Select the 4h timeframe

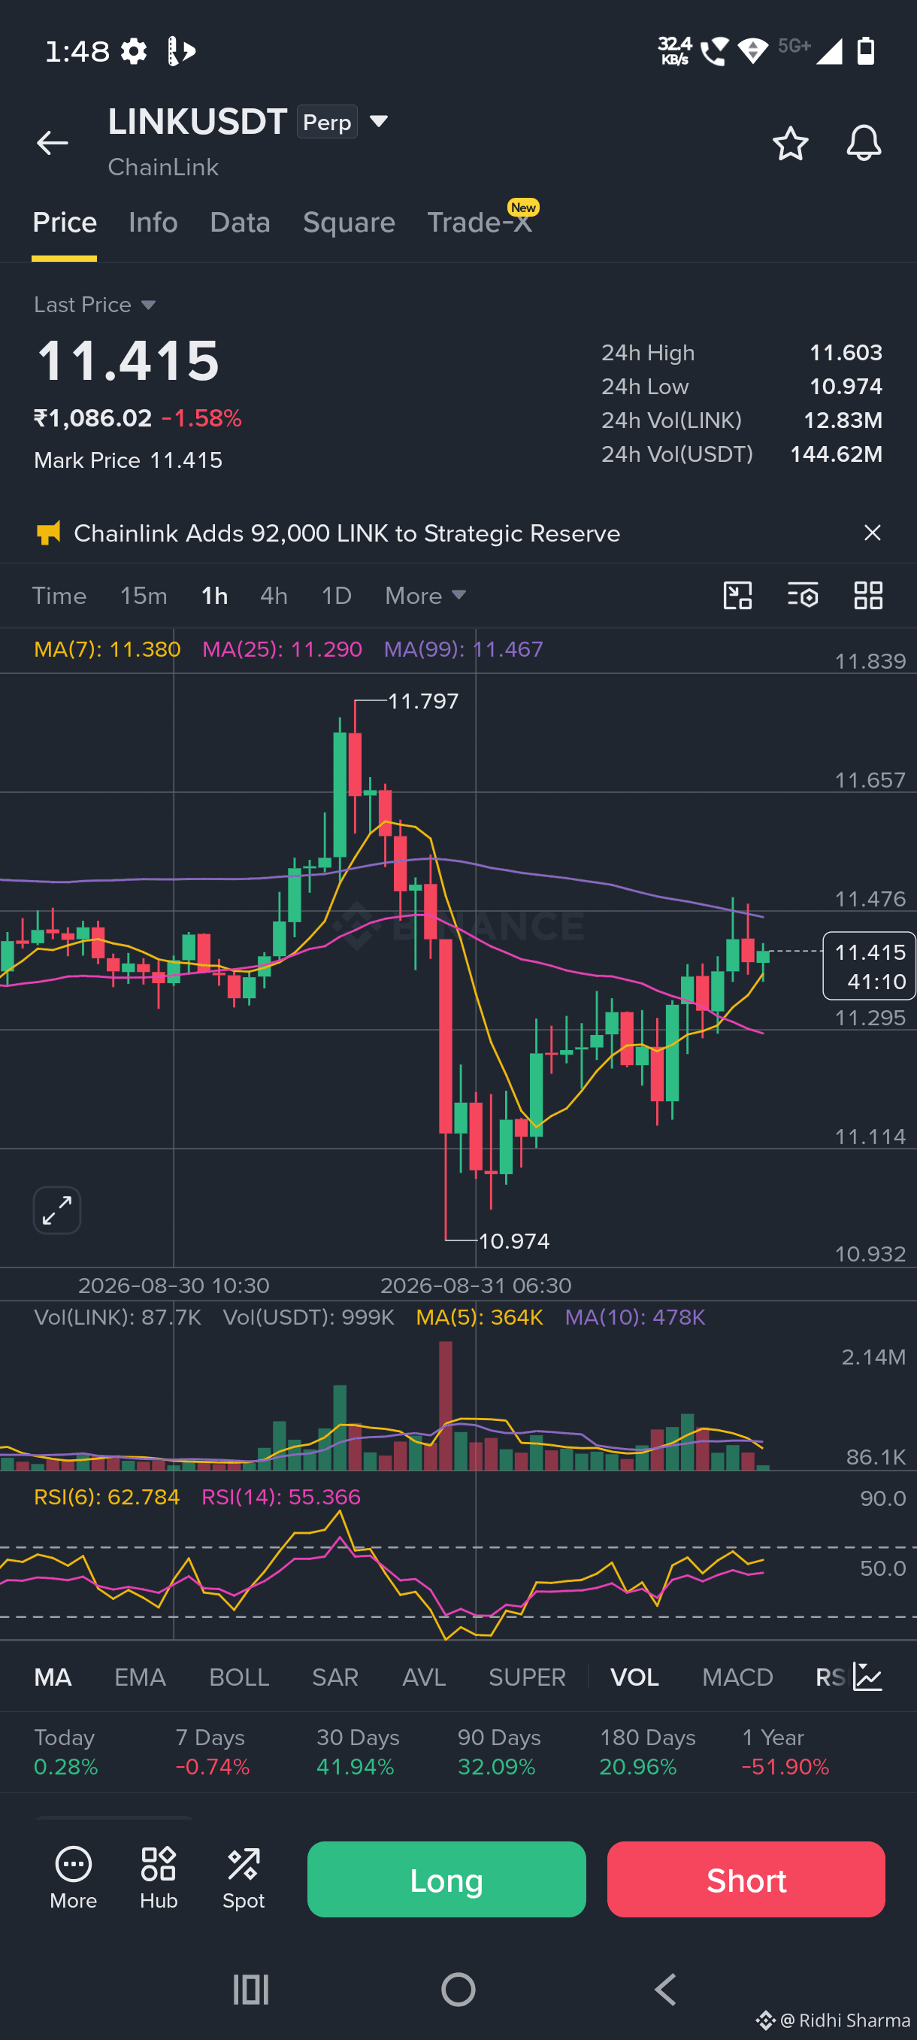pyautogui.click(x=274, y=596)
